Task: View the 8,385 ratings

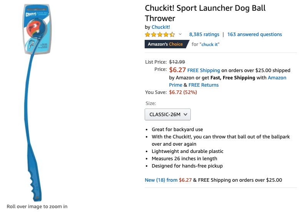Action: pyautogui.click(x=204, y=35)
